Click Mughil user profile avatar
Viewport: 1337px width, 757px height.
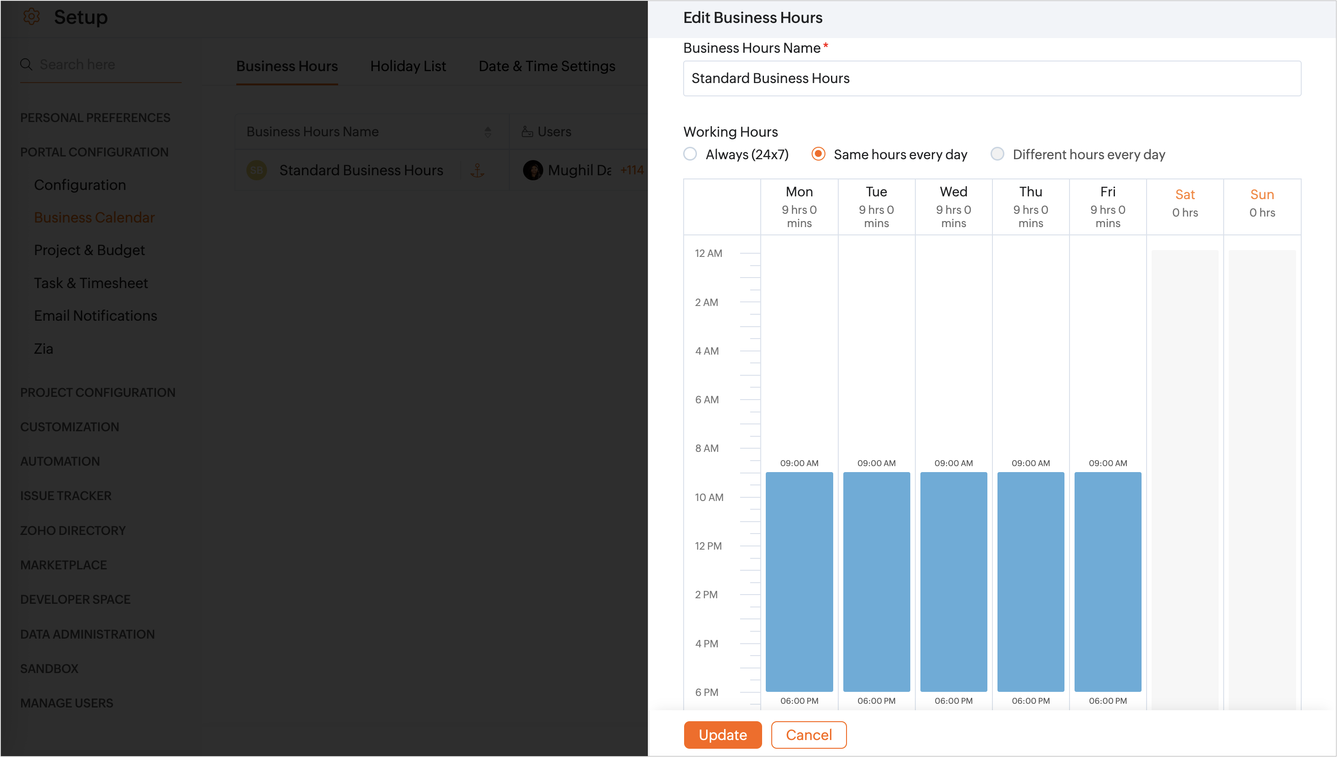(x=533, y=170)
